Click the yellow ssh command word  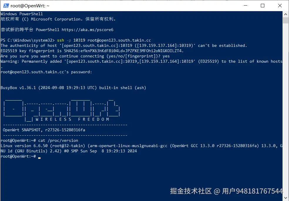click(61, 40)
